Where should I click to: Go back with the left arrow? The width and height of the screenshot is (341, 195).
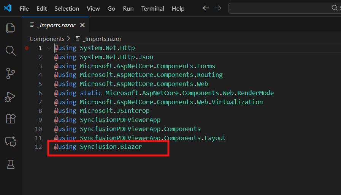pos(206,8)
